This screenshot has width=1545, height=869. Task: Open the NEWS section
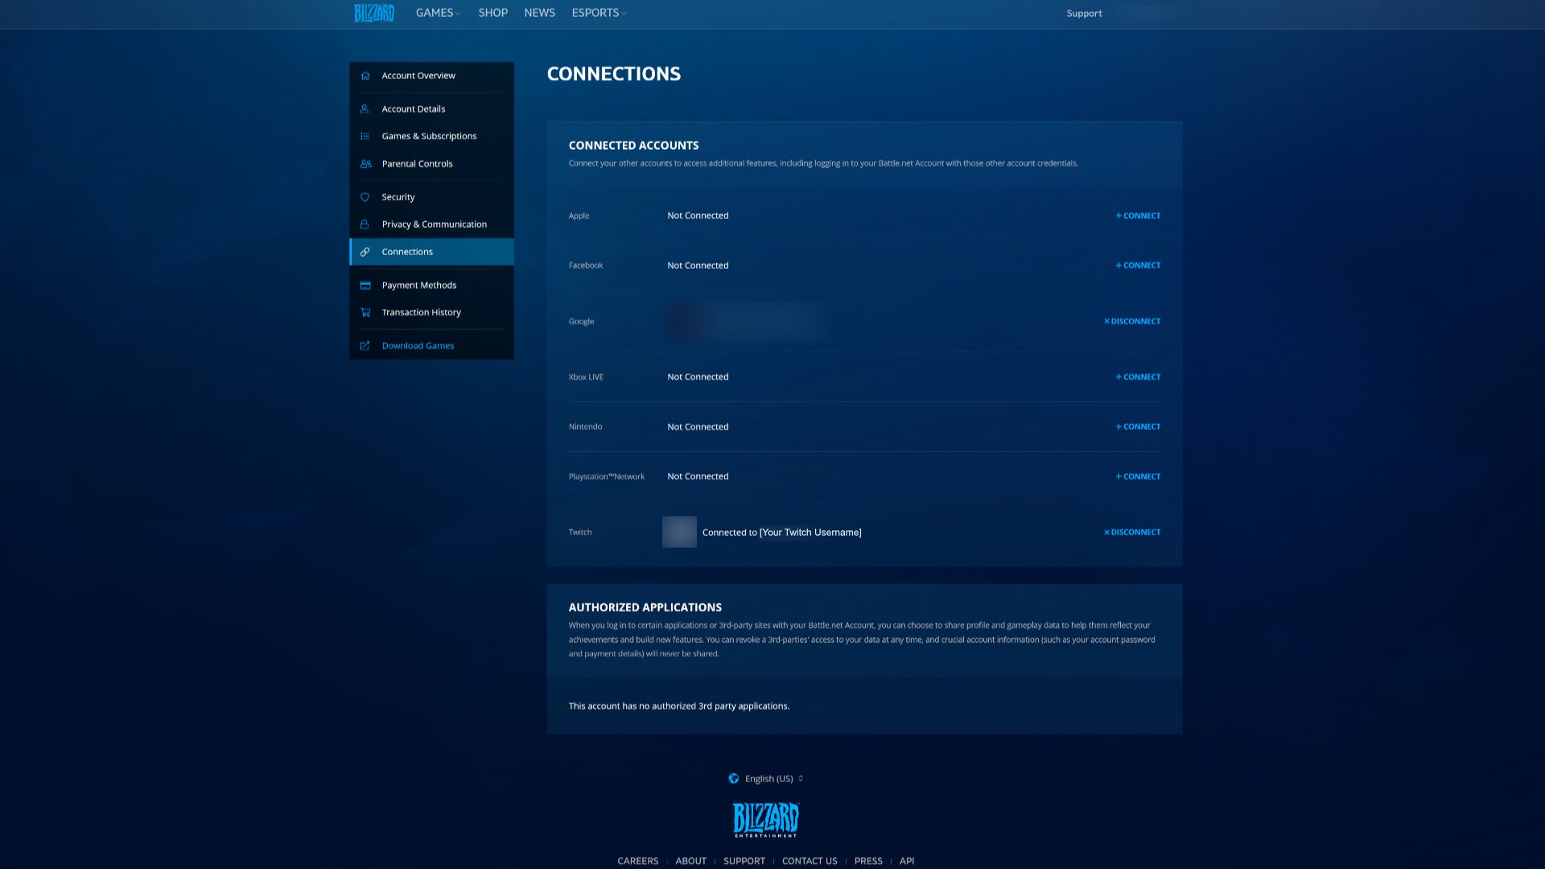[539, 13]
